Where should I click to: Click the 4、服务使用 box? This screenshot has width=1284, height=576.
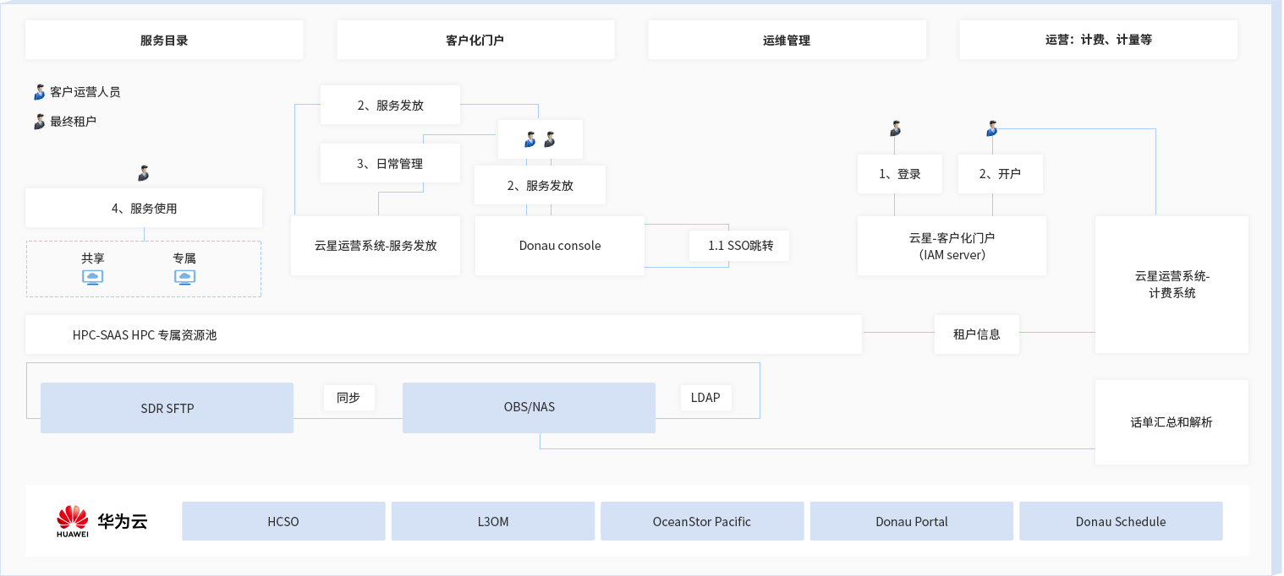point(144,208)
